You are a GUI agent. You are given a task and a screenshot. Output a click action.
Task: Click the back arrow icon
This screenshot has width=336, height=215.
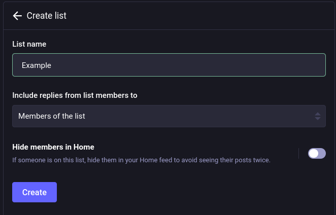(17, 16)
